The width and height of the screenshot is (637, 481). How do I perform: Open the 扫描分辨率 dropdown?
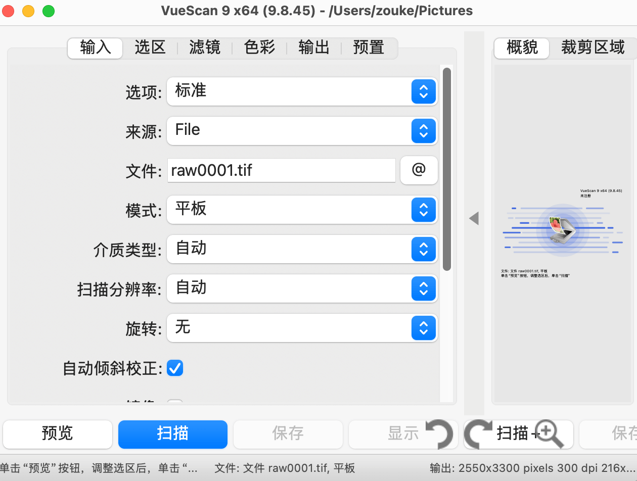click(x=302, y=288)
